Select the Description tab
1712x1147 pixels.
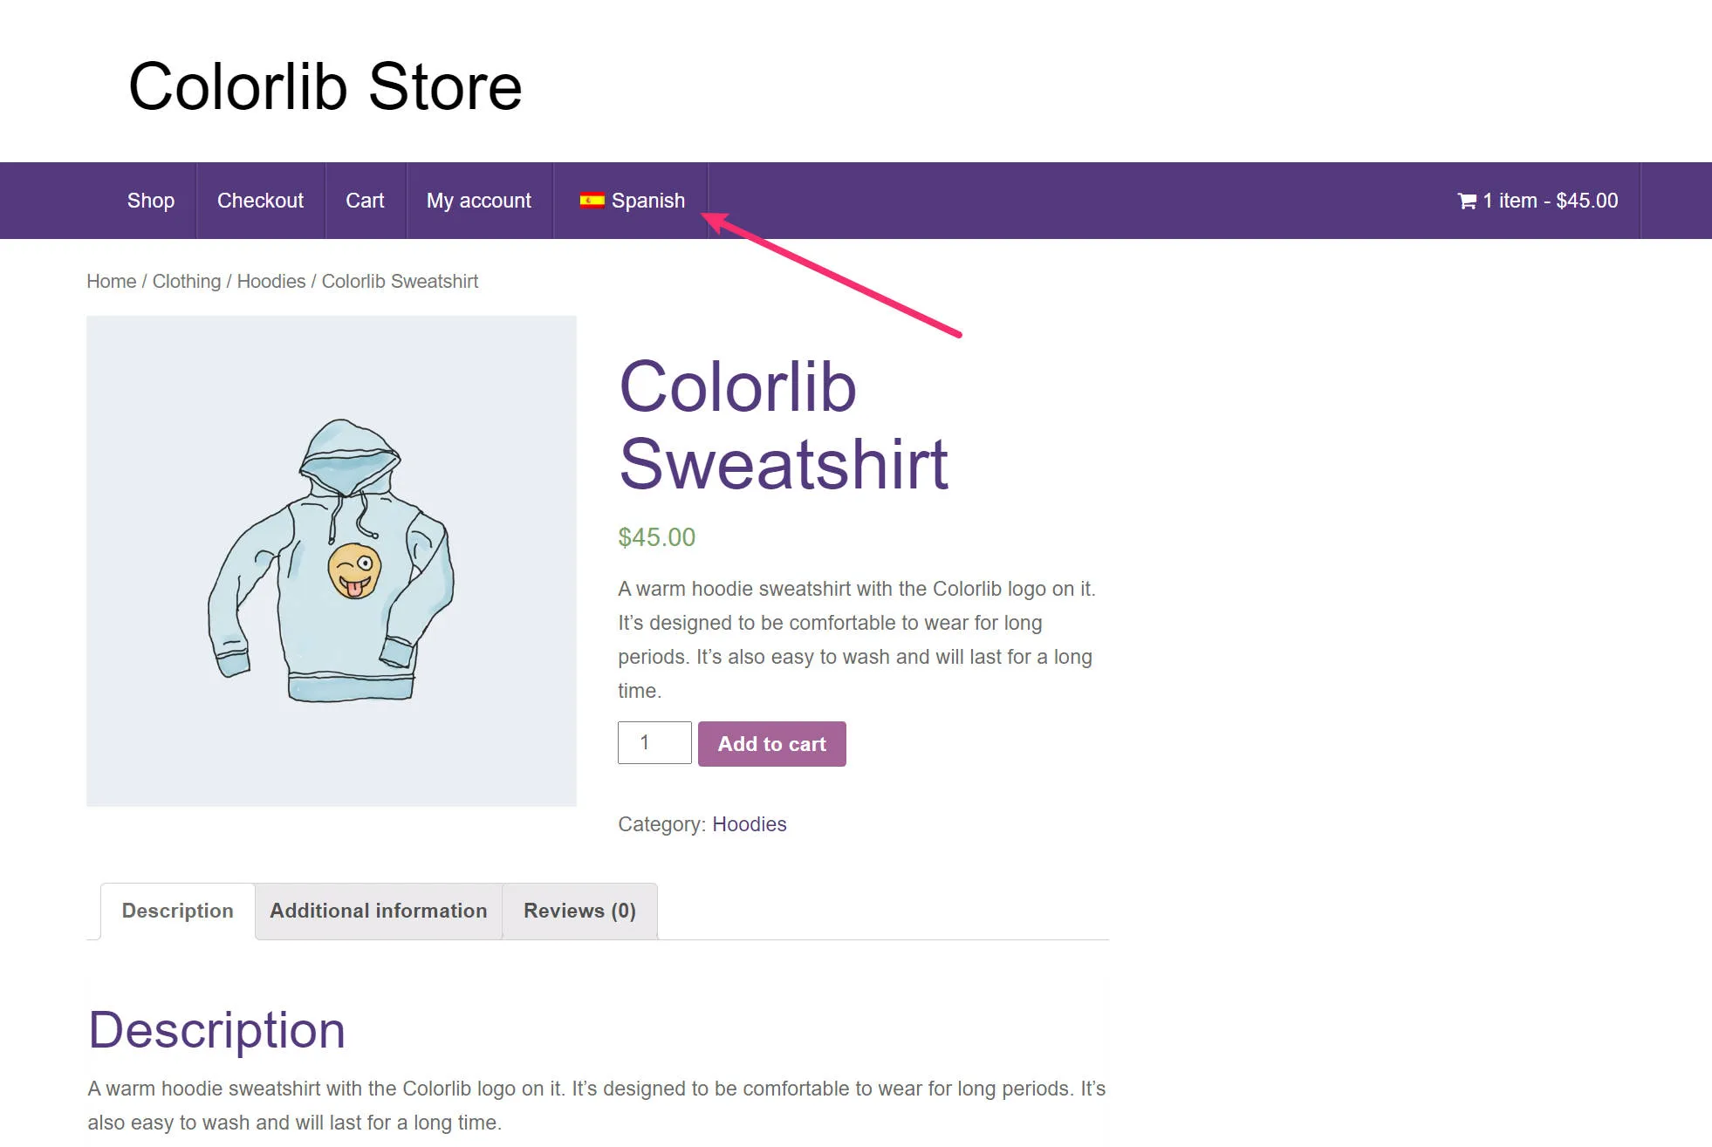(177, 911)
